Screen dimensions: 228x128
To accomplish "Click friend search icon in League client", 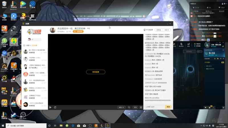I will pyautogui.click(x=223, y=59).
